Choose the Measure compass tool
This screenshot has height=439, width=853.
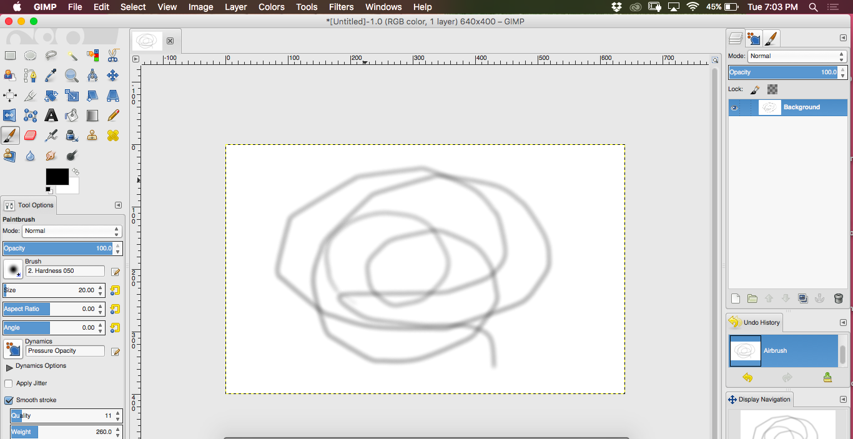(92, 76)
